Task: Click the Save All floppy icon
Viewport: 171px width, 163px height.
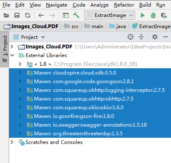Action: coord(17,15)
